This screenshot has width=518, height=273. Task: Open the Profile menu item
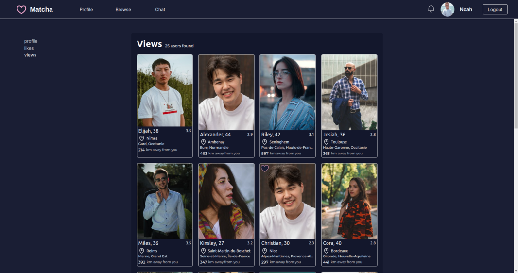coord(86,10)
